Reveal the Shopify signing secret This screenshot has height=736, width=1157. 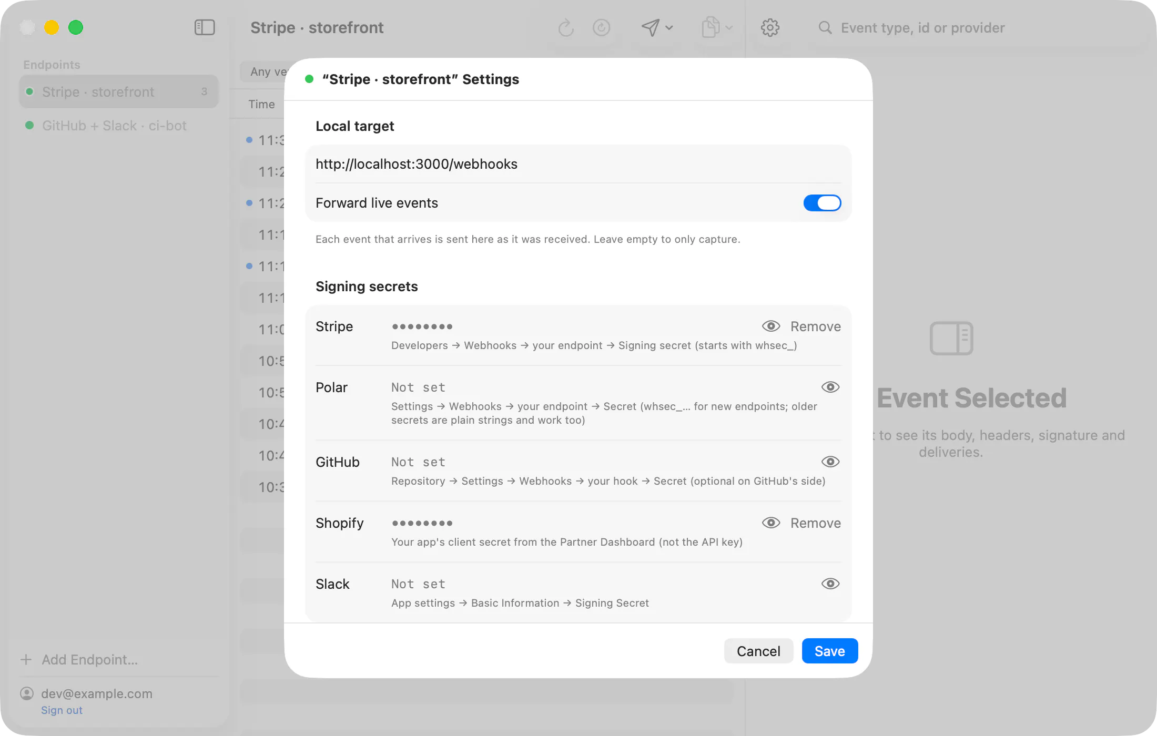(x=771, y=523)
